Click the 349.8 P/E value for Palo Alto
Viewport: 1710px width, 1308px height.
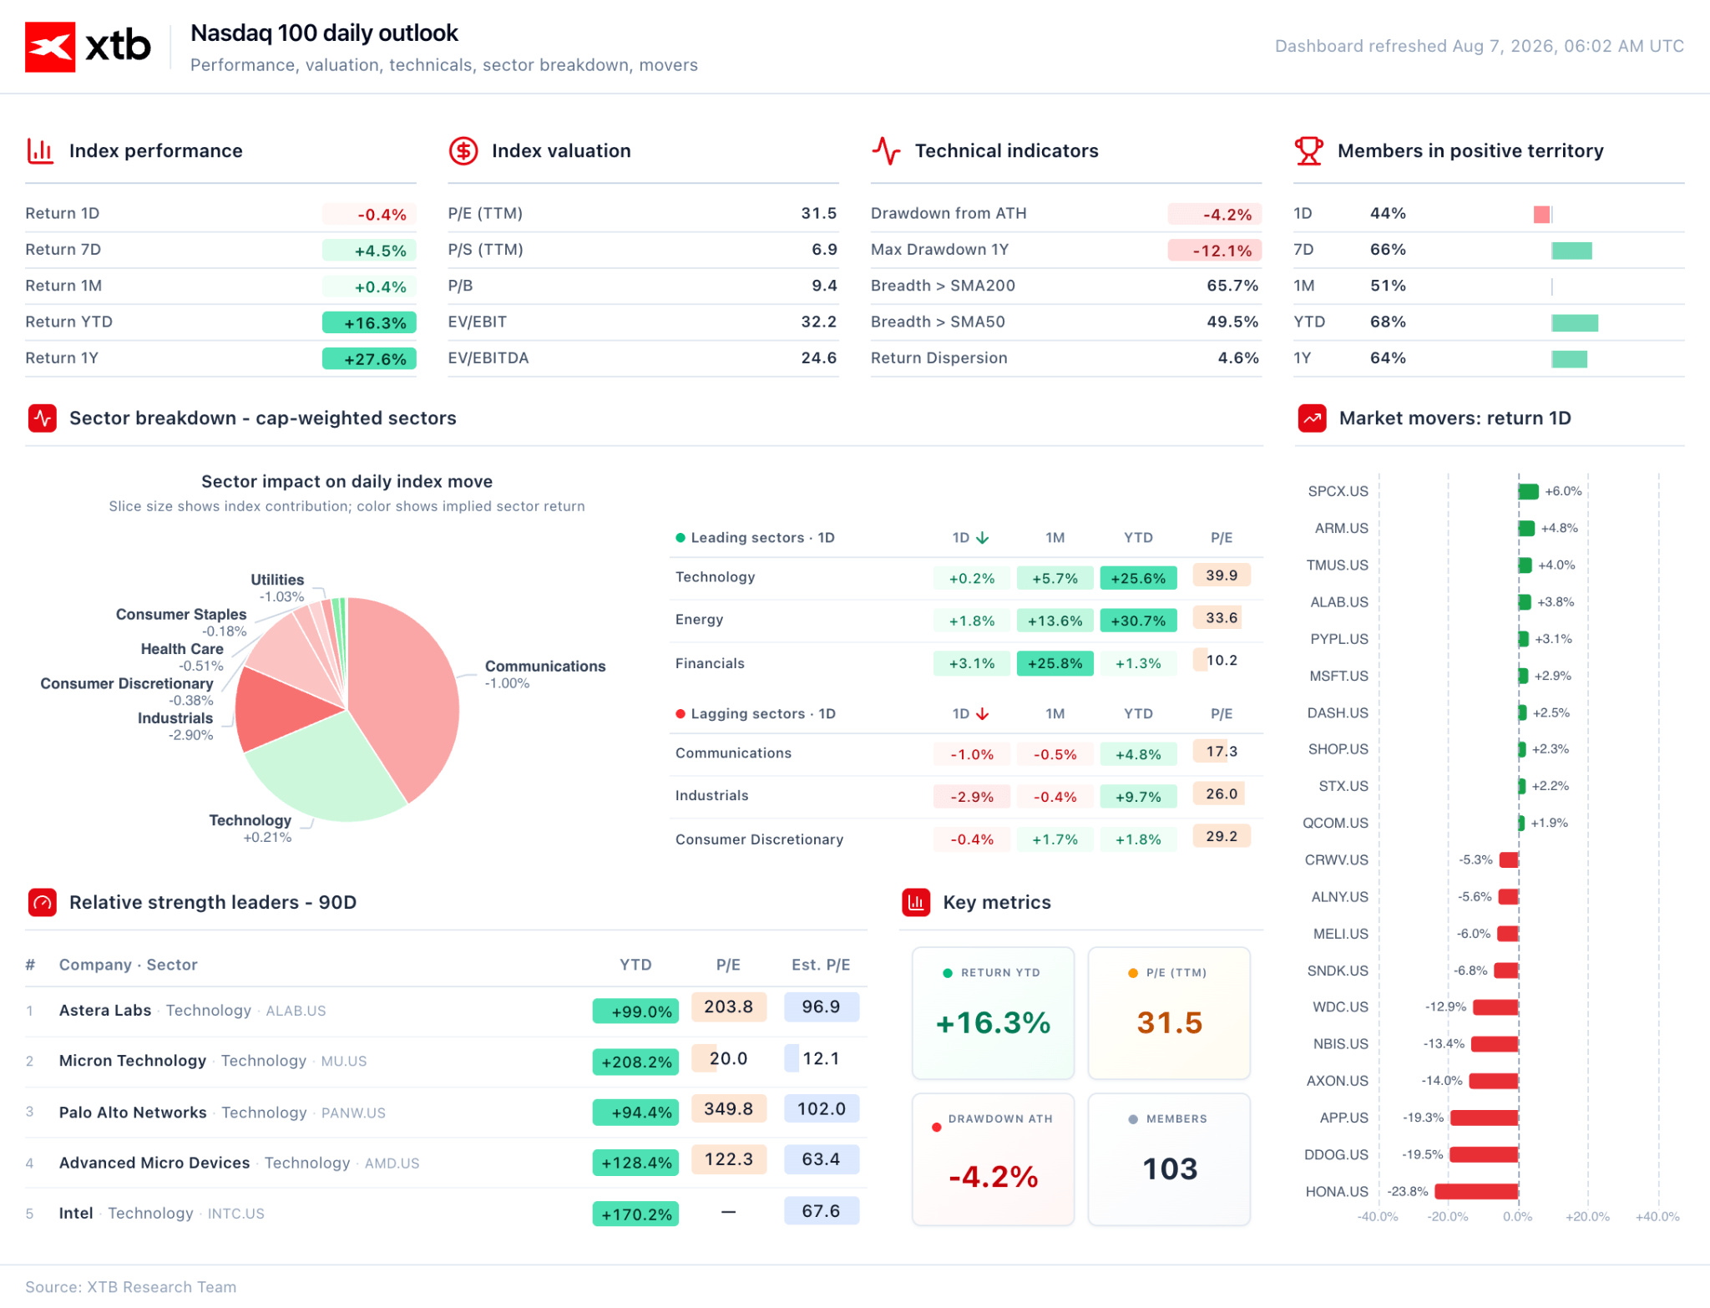[x=729, y=1109]
